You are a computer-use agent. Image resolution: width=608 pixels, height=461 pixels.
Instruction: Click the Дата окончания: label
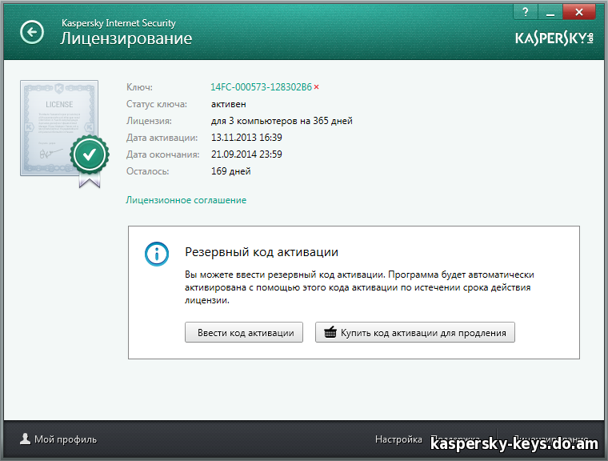click(x=163, y=154)
